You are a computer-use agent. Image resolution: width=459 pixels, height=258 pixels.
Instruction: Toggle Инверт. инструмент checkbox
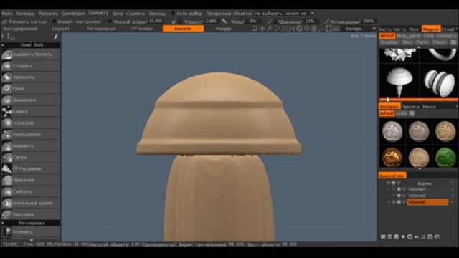click(54, 21)
